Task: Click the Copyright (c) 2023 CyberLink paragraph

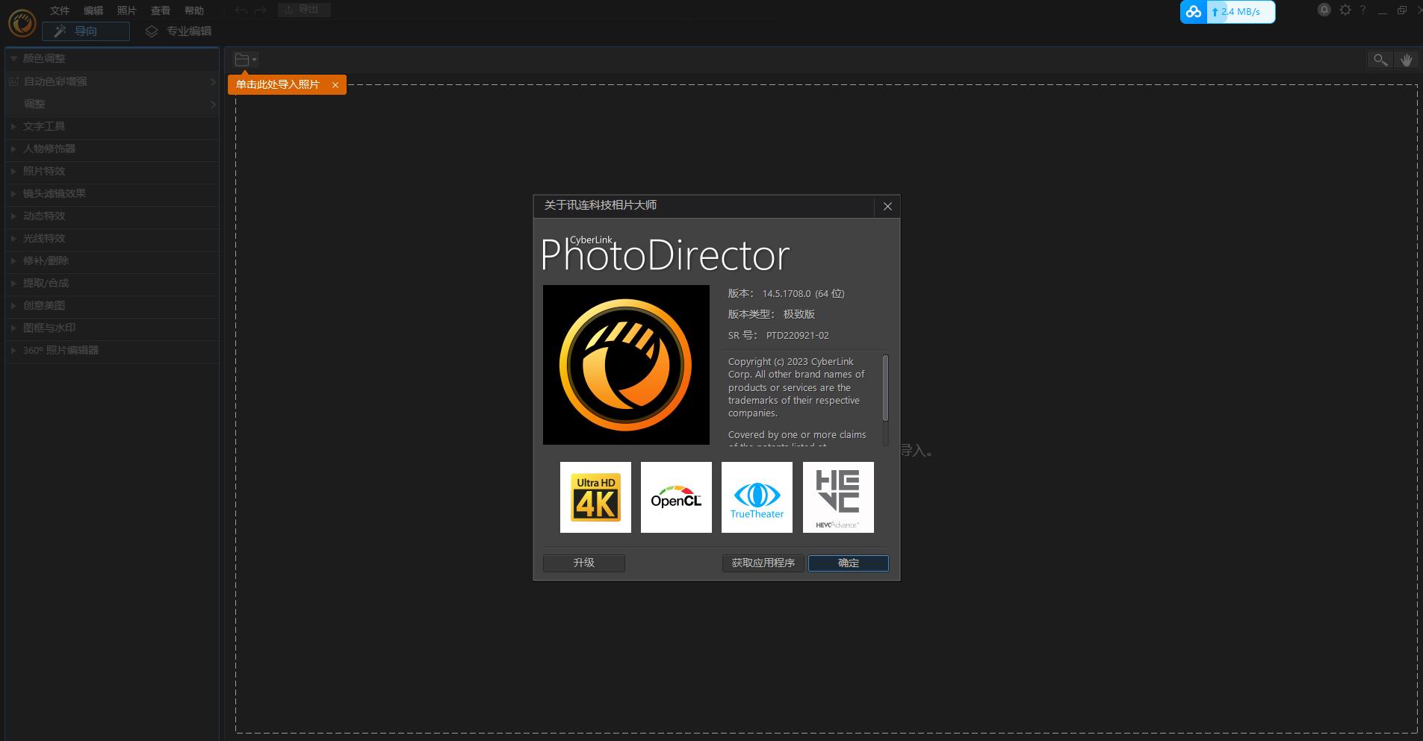Action: pyautogui.click(x=796, y=387)
